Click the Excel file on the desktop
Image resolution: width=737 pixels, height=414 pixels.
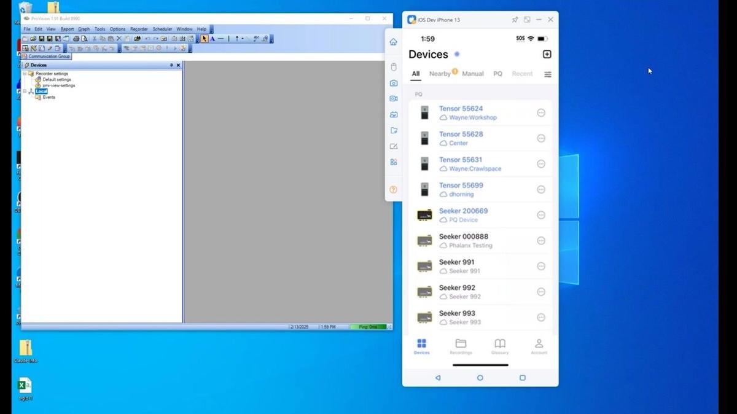tap(25, 389)
